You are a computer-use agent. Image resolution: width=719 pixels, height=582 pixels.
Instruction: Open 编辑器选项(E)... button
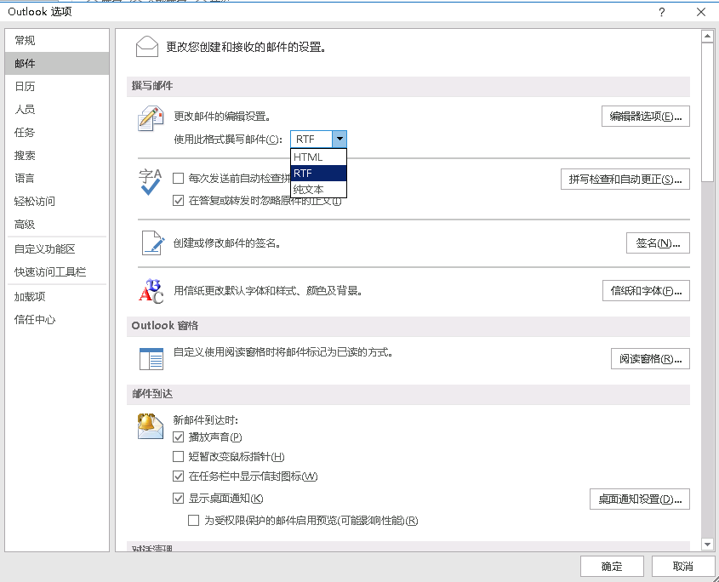tap(646, 117)
